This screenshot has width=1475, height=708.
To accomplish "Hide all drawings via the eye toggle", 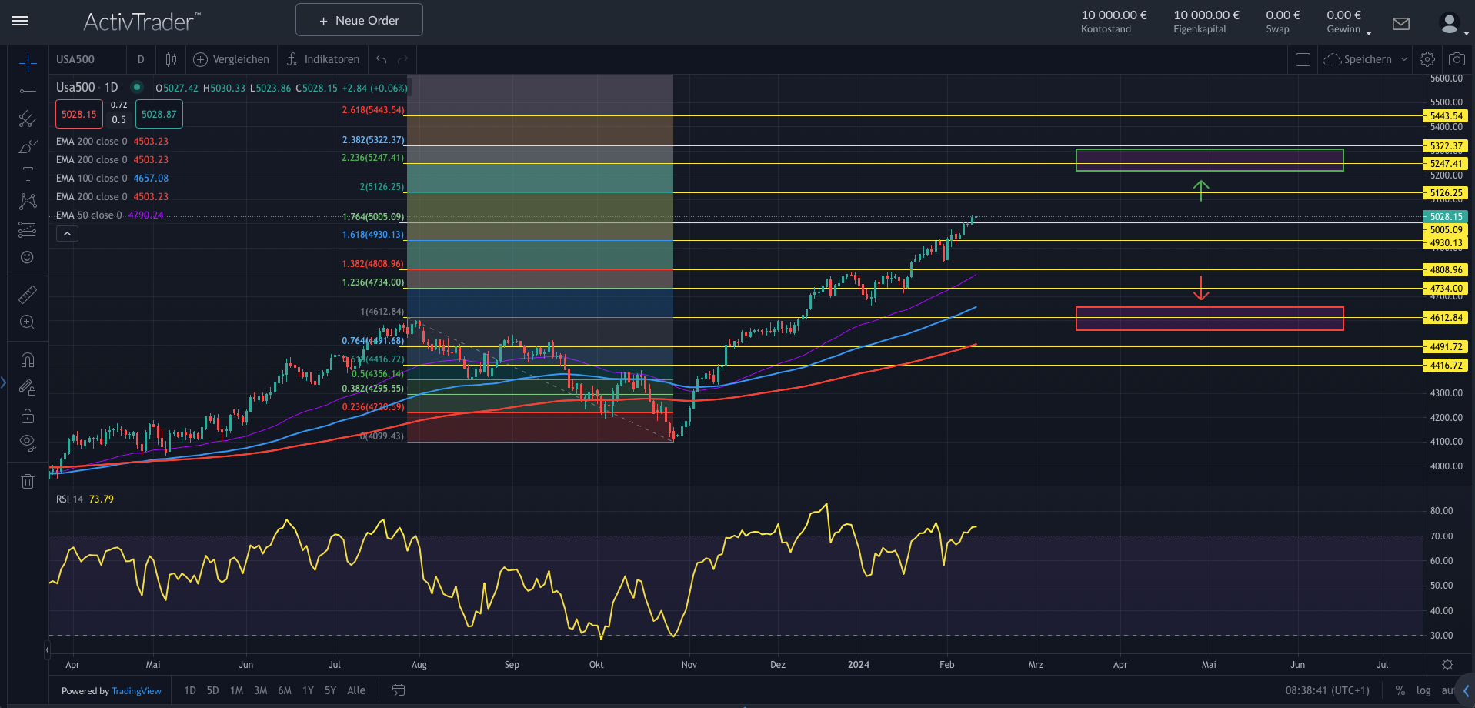I will 28,442.
